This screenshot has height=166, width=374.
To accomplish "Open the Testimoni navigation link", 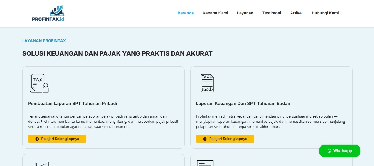I will pyautogui.click(x=271, y=13).
